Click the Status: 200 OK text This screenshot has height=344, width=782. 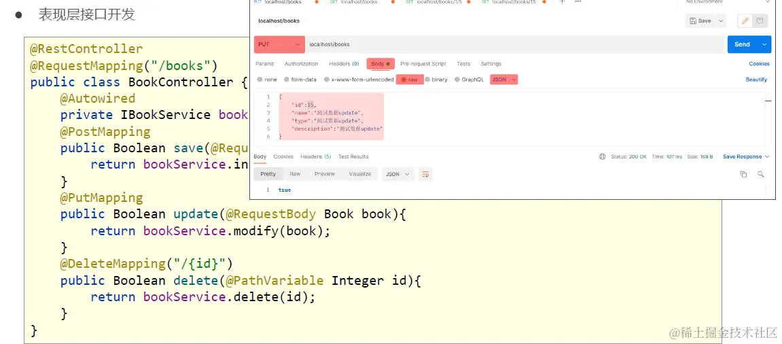tap(628, 157)
